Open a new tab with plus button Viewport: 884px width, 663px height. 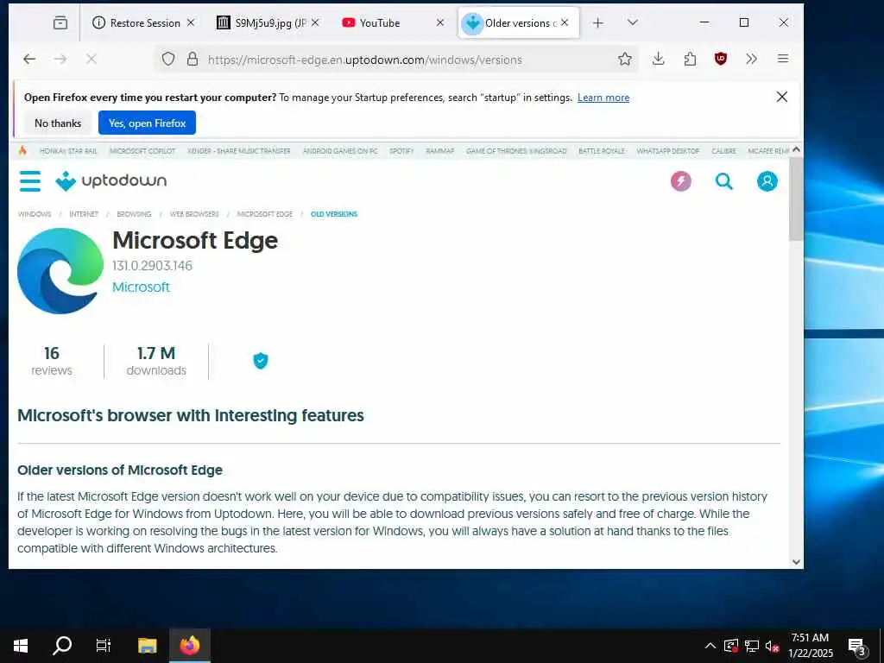coord(598,22)
